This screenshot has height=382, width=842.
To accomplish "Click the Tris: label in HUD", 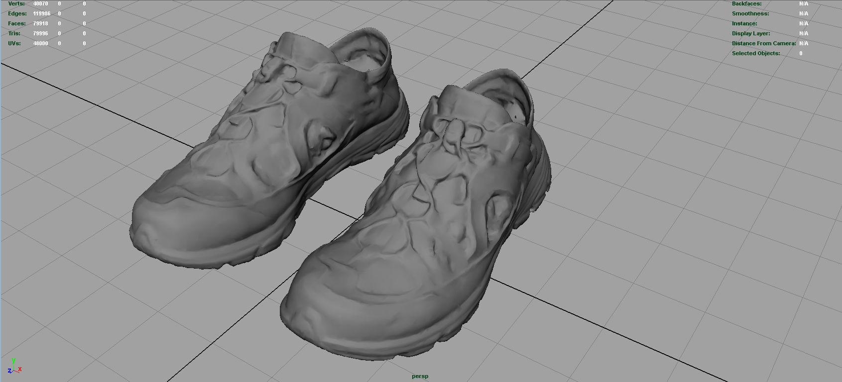I will (14, 33).
